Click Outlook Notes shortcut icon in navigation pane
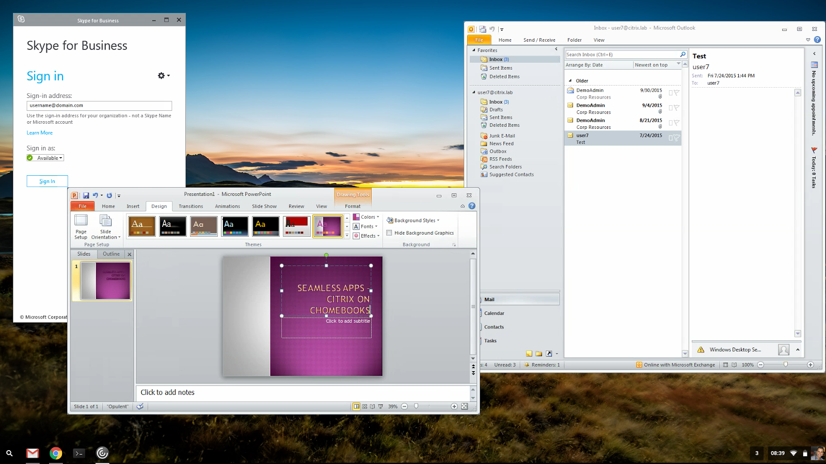 [x=529, y=354]
